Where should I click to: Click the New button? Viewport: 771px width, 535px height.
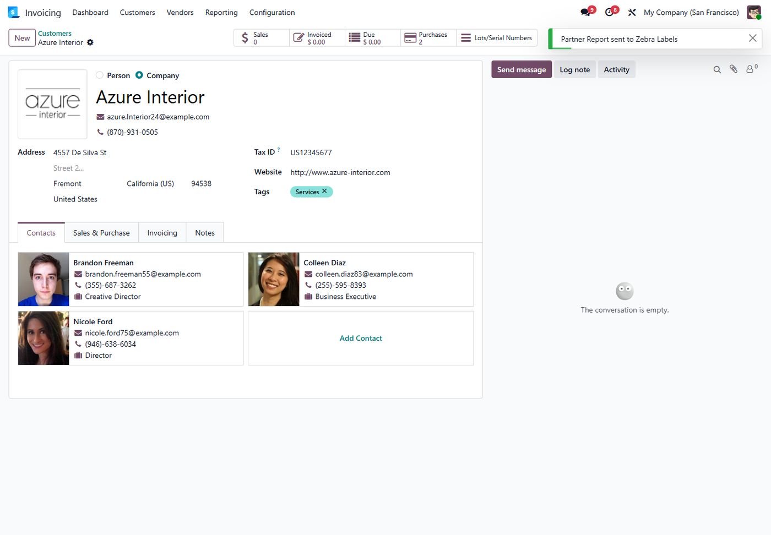[22, 38]
